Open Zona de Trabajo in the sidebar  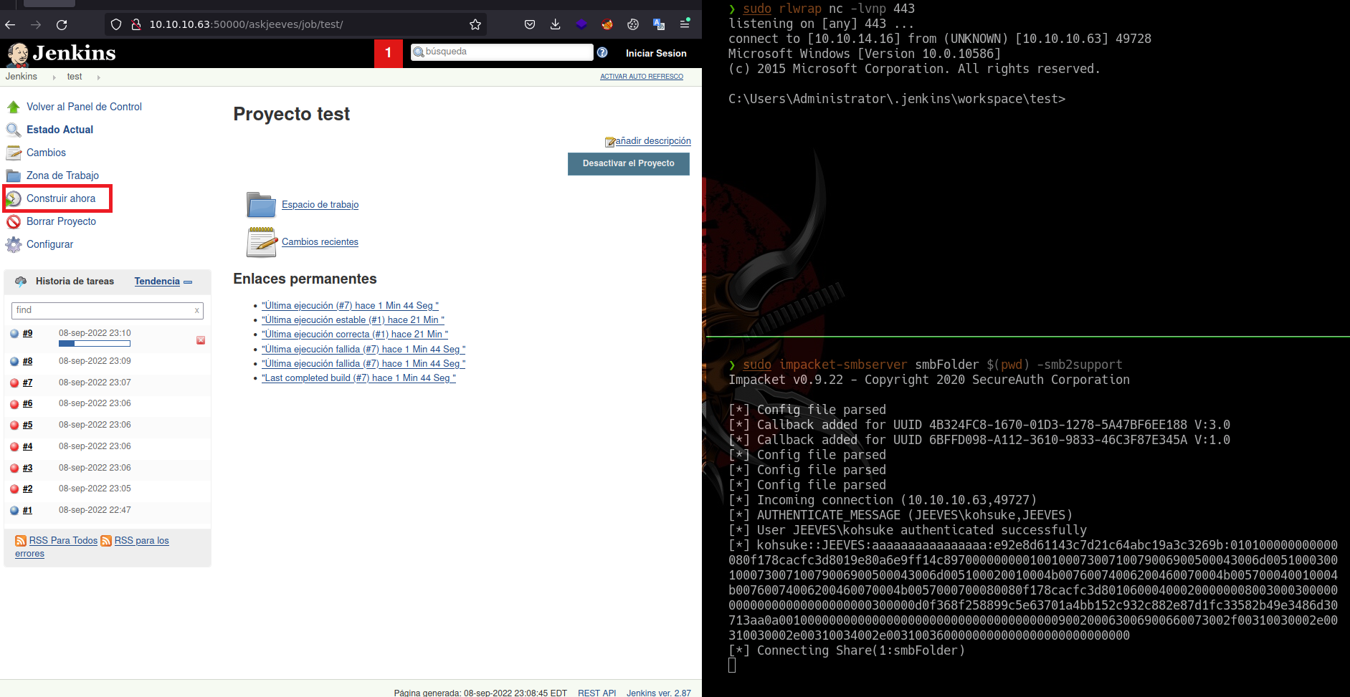pos(62,176)
